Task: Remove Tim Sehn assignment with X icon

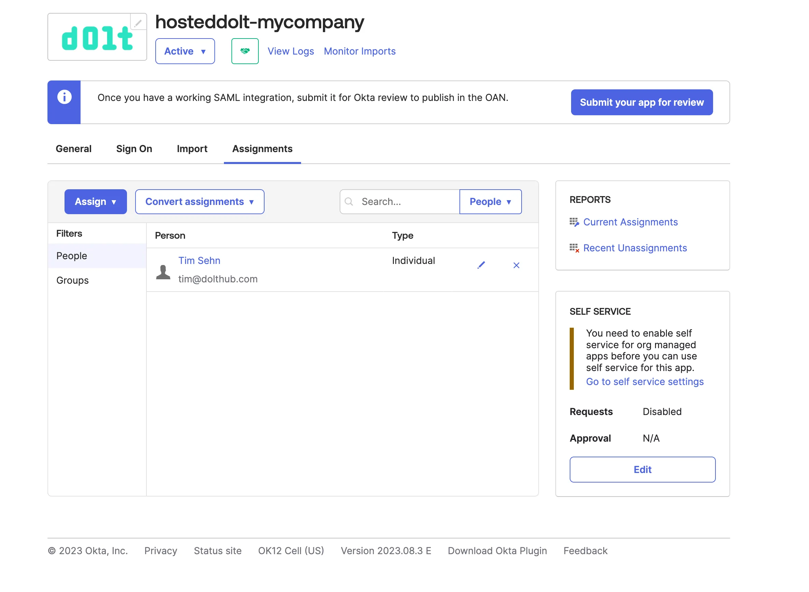Action: point(516,265)
